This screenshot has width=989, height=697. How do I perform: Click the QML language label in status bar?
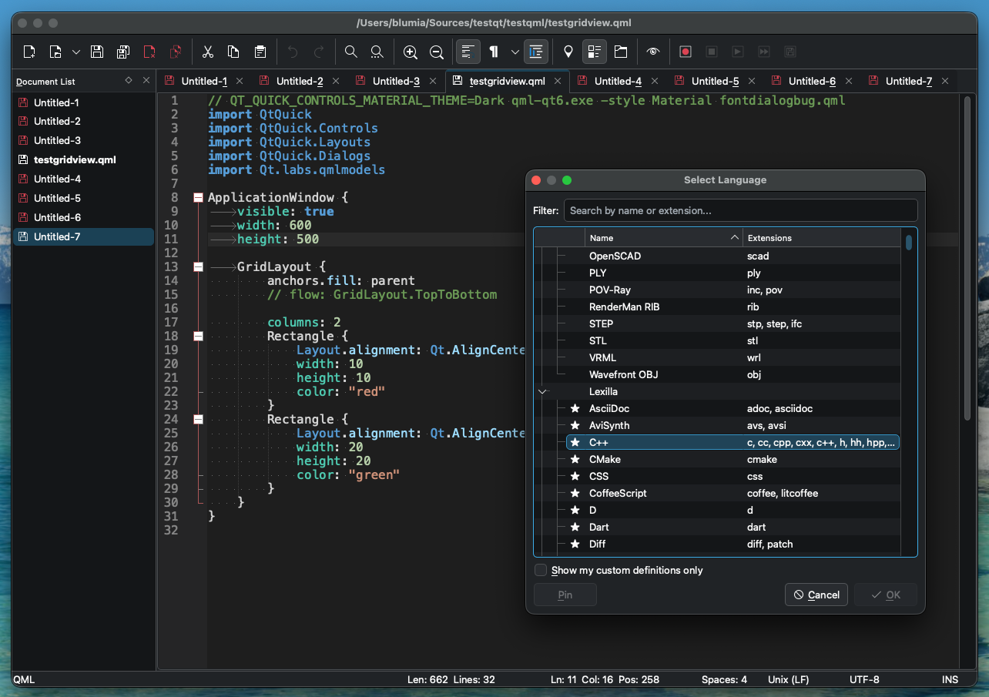pyautogui.click(x=24, y=680)
